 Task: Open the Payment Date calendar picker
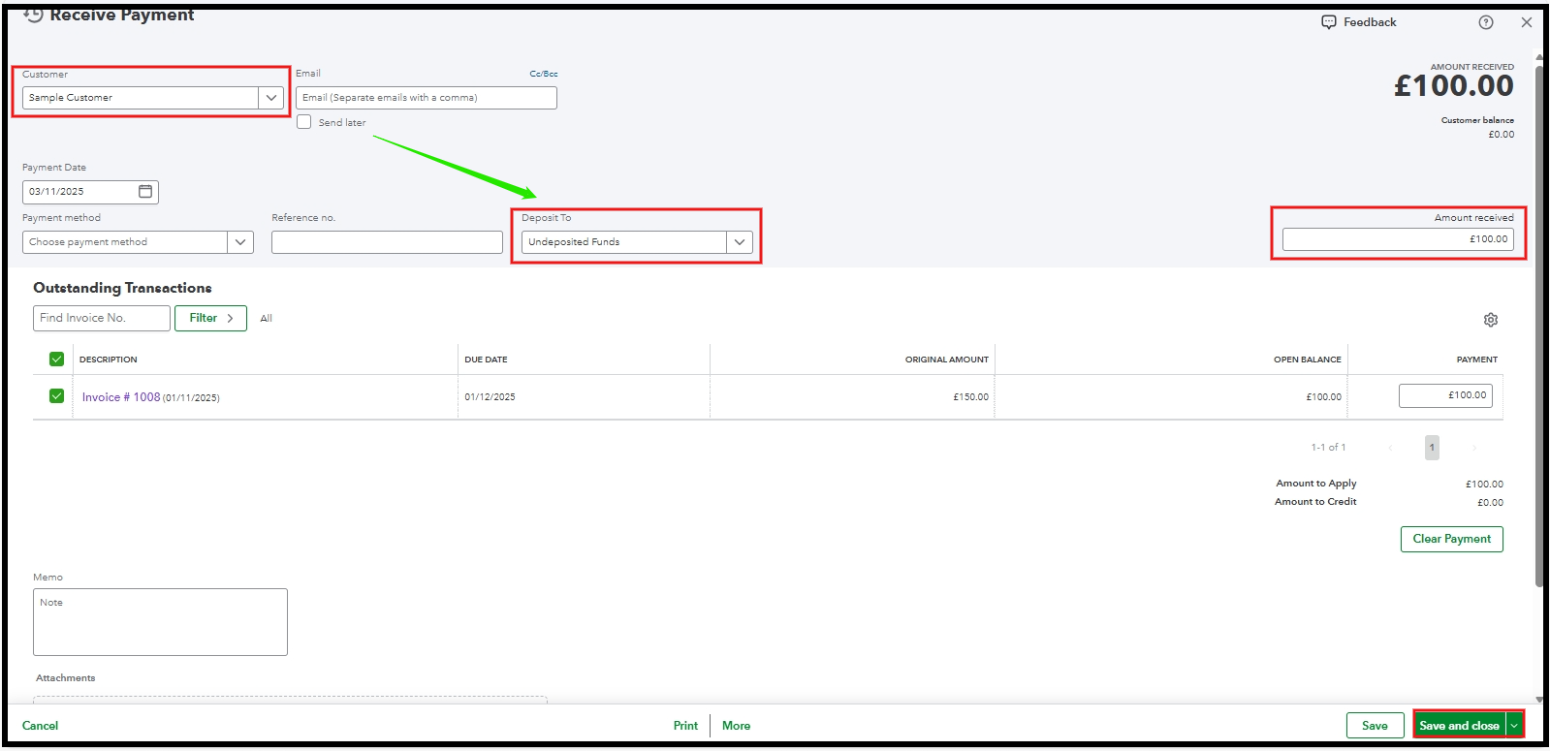145,192
